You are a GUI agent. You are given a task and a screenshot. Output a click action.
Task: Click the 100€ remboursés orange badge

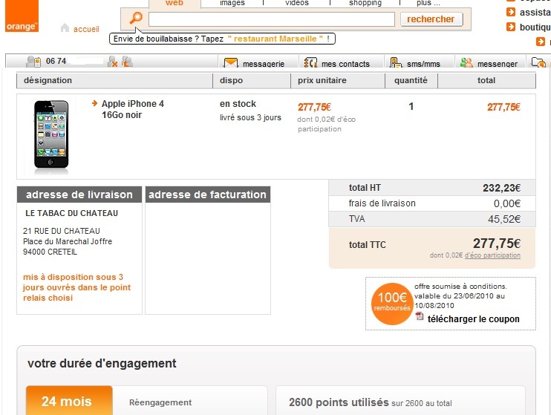(392, 303)
